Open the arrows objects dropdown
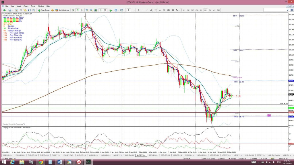Screen dimensions: 294x165 178,10
